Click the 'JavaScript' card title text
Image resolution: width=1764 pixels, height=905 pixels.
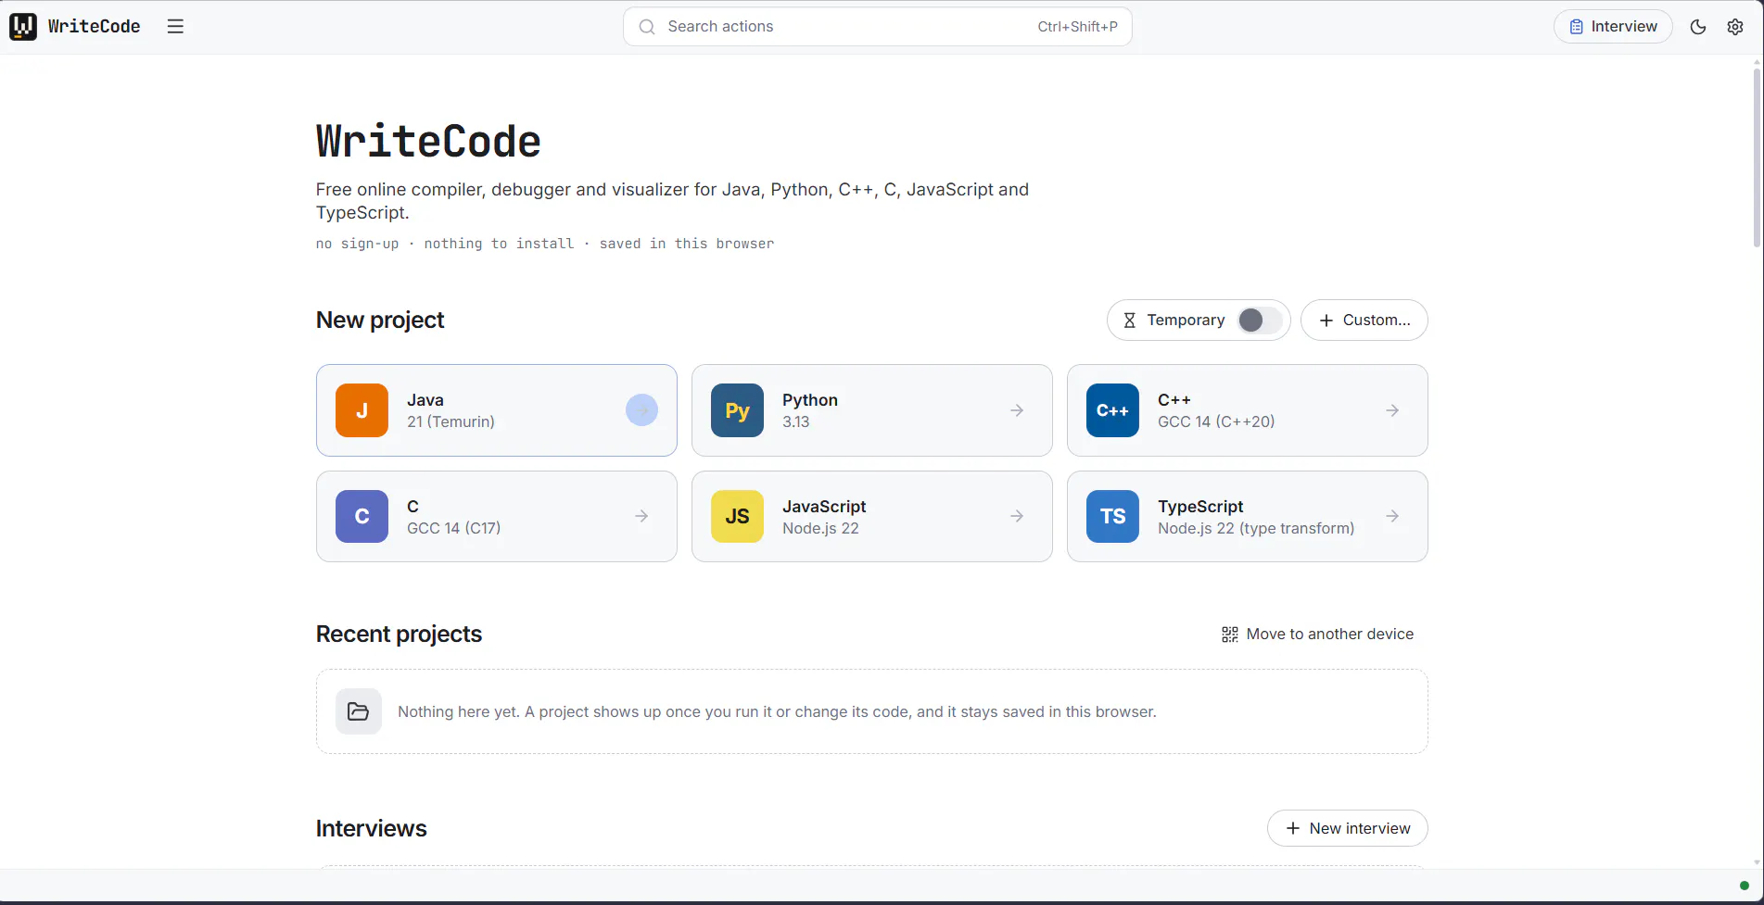coord(824,507)
